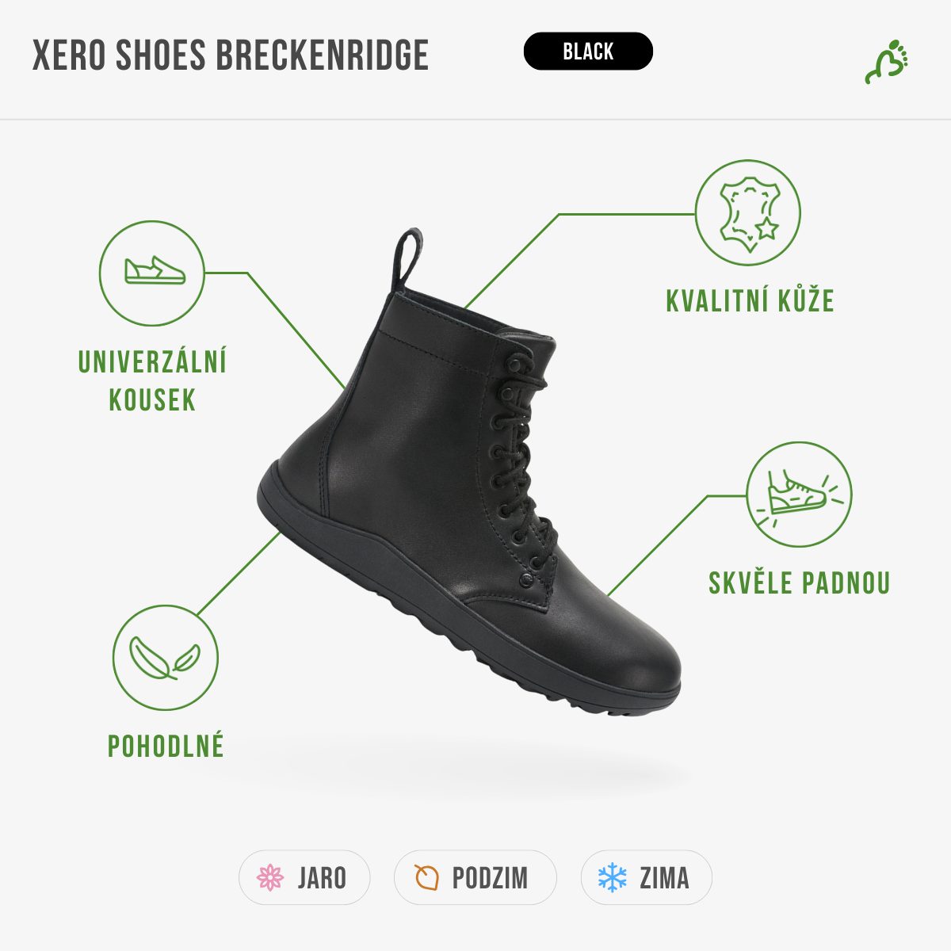
Task: Click the UNIVERZÁLNÍ KOUSEK label
Action: coord(152,380)
